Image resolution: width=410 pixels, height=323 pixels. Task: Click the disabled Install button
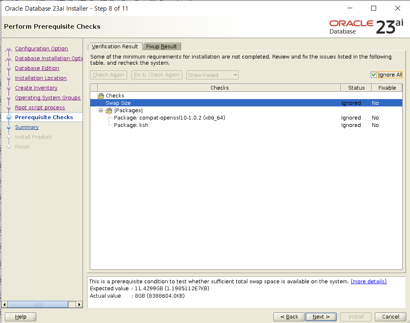[356, 317]
